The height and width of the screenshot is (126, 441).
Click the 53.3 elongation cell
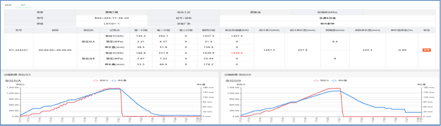point(141,65)
